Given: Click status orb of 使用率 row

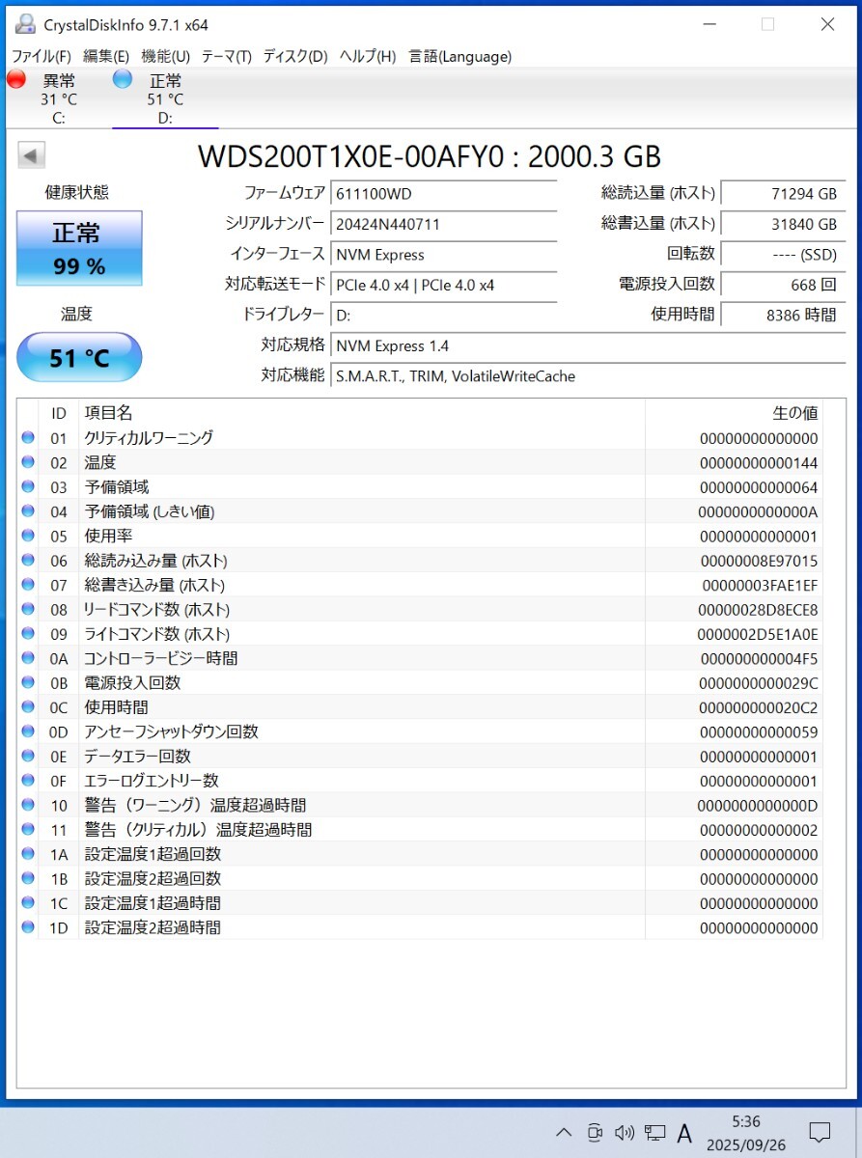Looking at the screenshot, I should pyautogui.click(x=28, y=536).
